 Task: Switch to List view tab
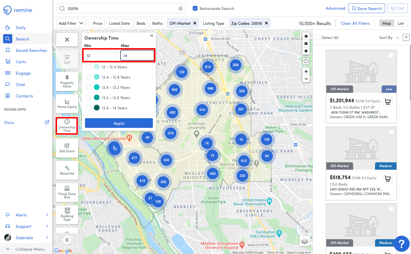pos(401,23)
